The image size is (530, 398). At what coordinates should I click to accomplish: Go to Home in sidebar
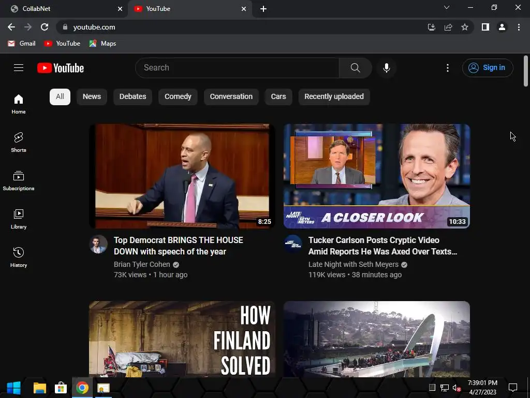19,104
